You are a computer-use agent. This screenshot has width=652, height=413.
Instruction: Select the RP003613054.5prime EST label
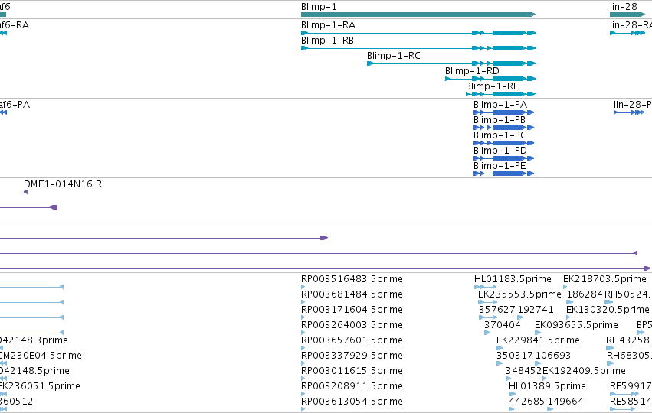pyautogui.click(x=352, y=402)
